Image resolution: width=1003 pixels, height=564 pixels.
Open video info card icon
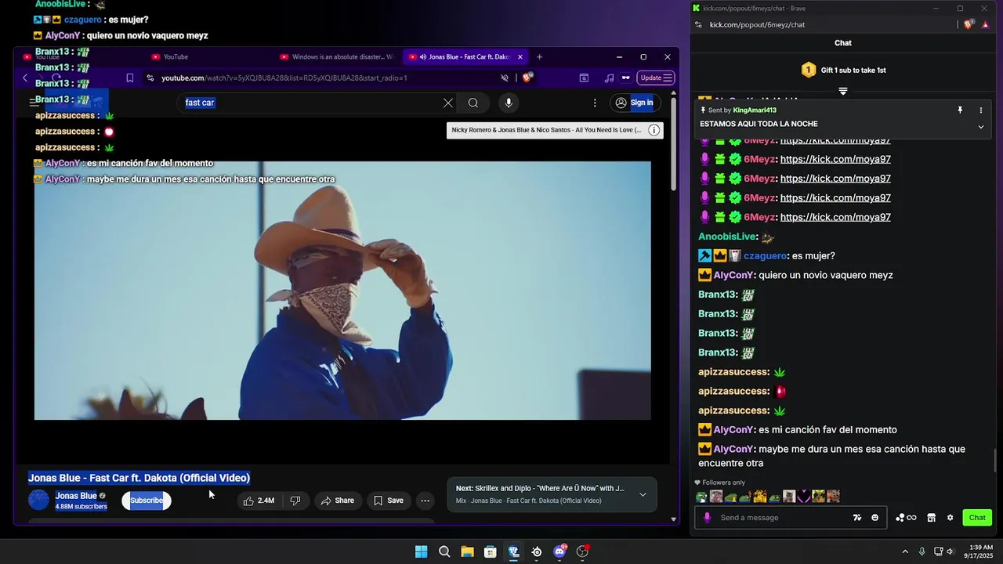[654, 130]
